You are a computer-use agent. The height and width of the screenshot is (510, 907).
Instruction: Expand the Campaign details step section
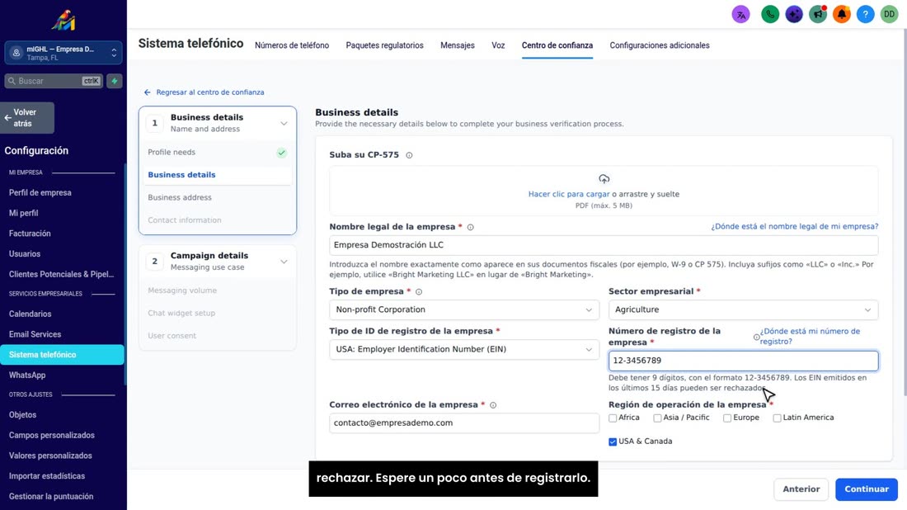[x=284, y=262]
